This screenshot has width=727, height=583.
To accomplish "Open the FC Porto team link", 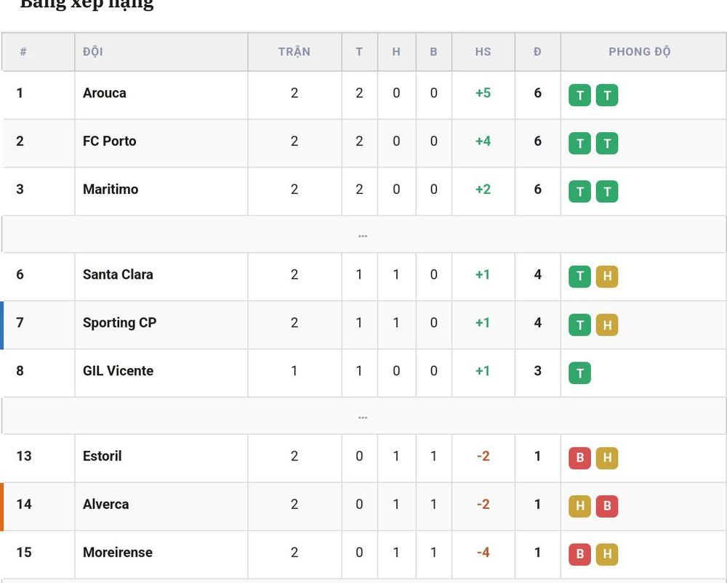I will [110, 142].
